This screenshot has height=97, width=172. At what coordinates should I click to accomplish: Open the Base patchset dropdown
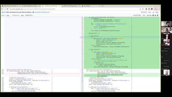(3, 15)
